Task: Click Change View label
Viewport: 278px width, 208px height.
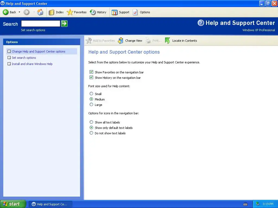Action: pos(134,41)
